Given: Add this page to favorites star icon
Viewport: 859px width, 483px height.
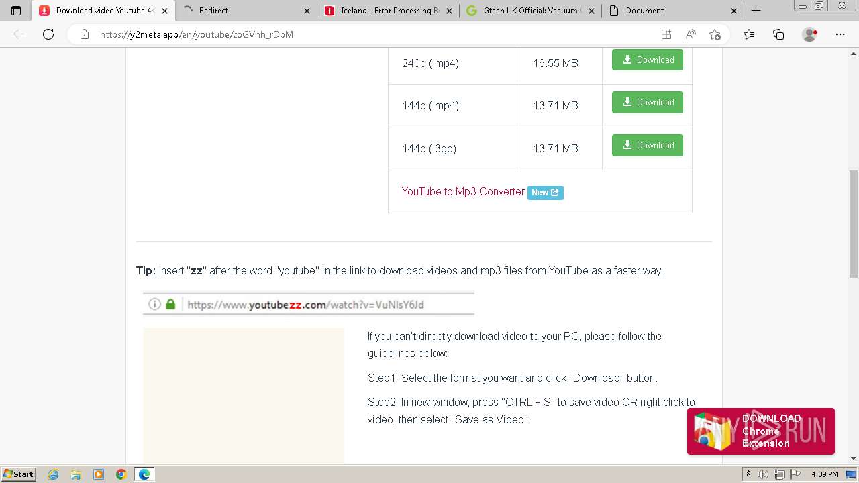Looking at the screenshot, I should (715, 34).
